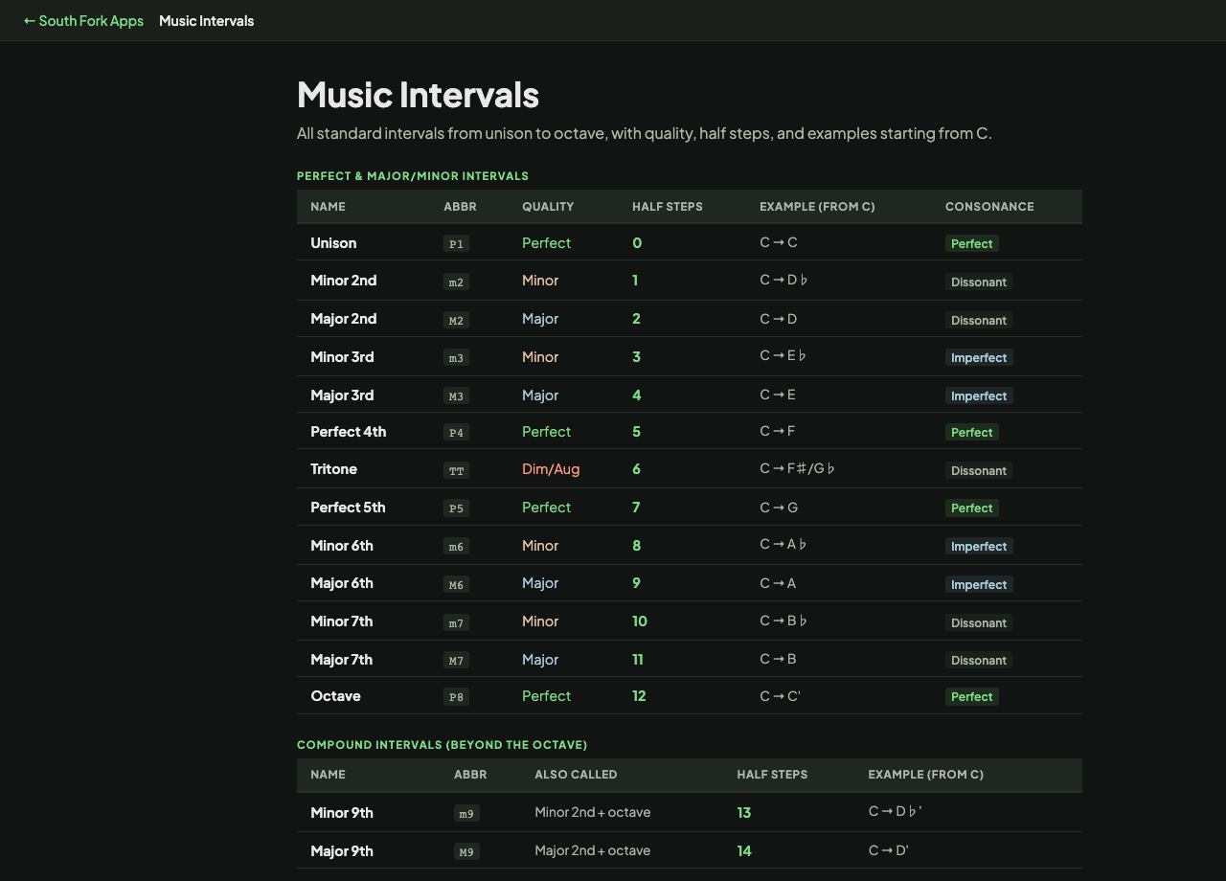Click the Perfect badge in Octave row
The height and width of the screenshot is (881, 1226).
click(x=972, y=697)
